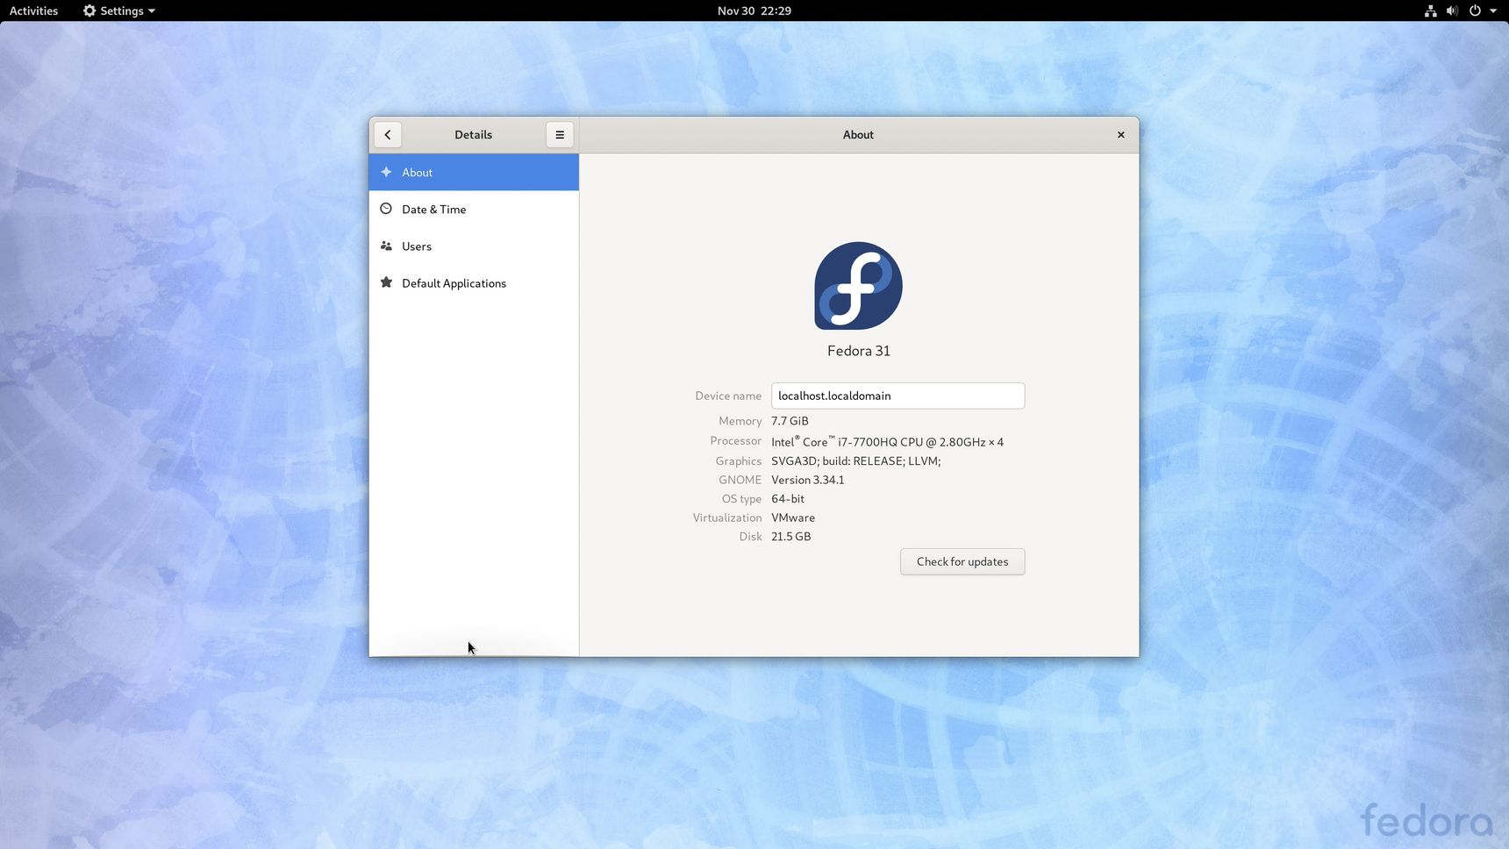The image size is (1509, 849).
Task: Click Check for updates button
Action: (x=962, y=561)
